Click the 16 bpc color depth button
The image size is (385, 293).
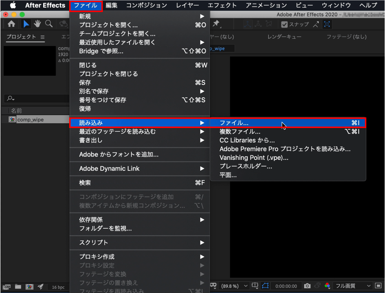[58, 287]
